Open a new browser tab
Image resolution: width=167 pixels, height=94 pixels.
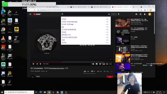pyautogui.click(x=134, y=7)
